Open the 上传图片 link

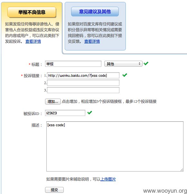pyautogui.click(x=108, y=179)
